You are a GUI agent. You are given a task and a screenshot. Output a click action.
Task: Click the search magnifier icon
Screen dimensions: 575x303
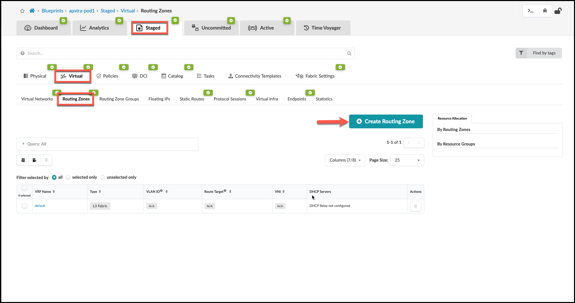pyautogui.click(x=349, y=53)
